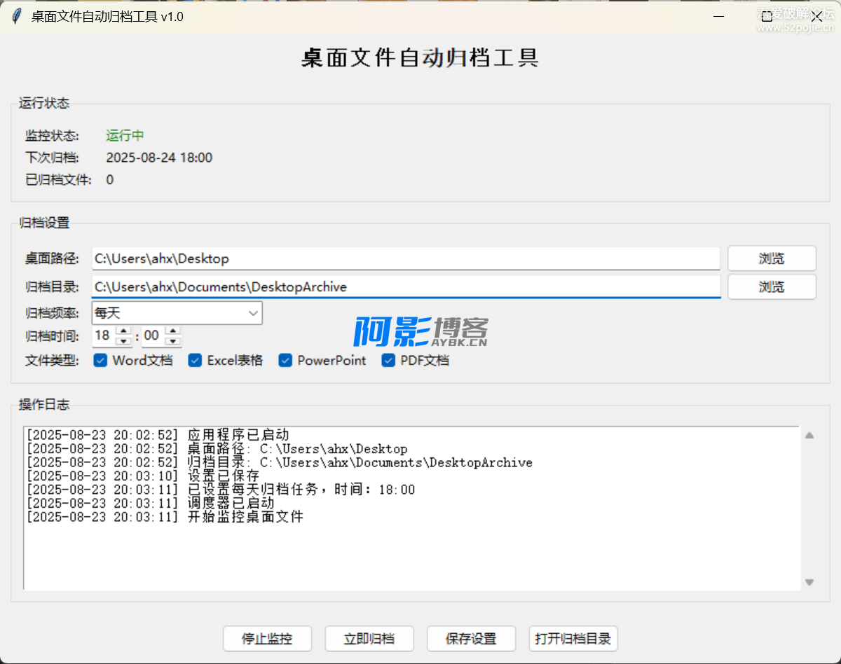Click the feather app icon in title bar
The height and width of the screenshot is (664, 841).
pos(17,17)
